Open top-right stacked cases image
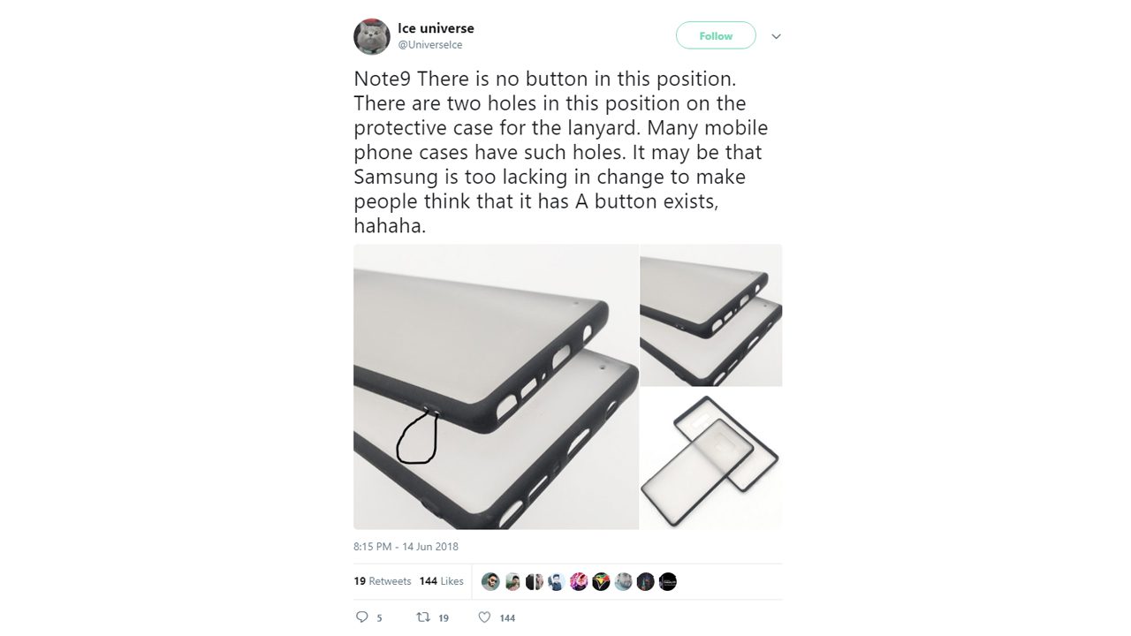1131x636 pixels. 711,315
